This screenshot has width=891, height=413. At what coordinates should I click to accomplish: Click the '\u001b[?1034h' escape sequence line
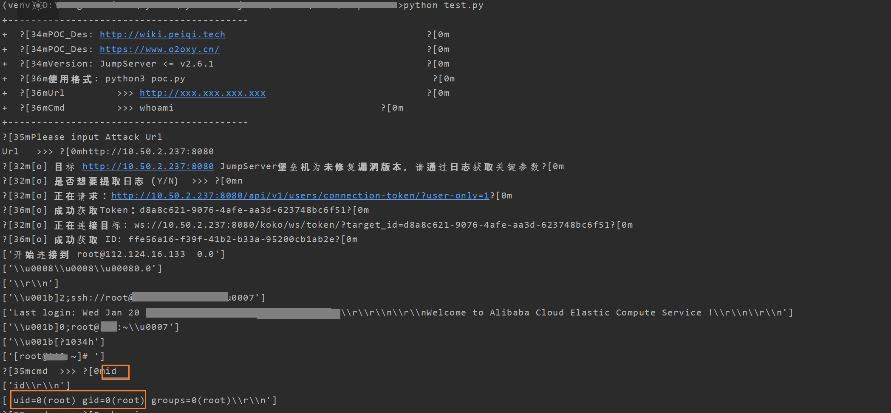click(x=54, y=342)
